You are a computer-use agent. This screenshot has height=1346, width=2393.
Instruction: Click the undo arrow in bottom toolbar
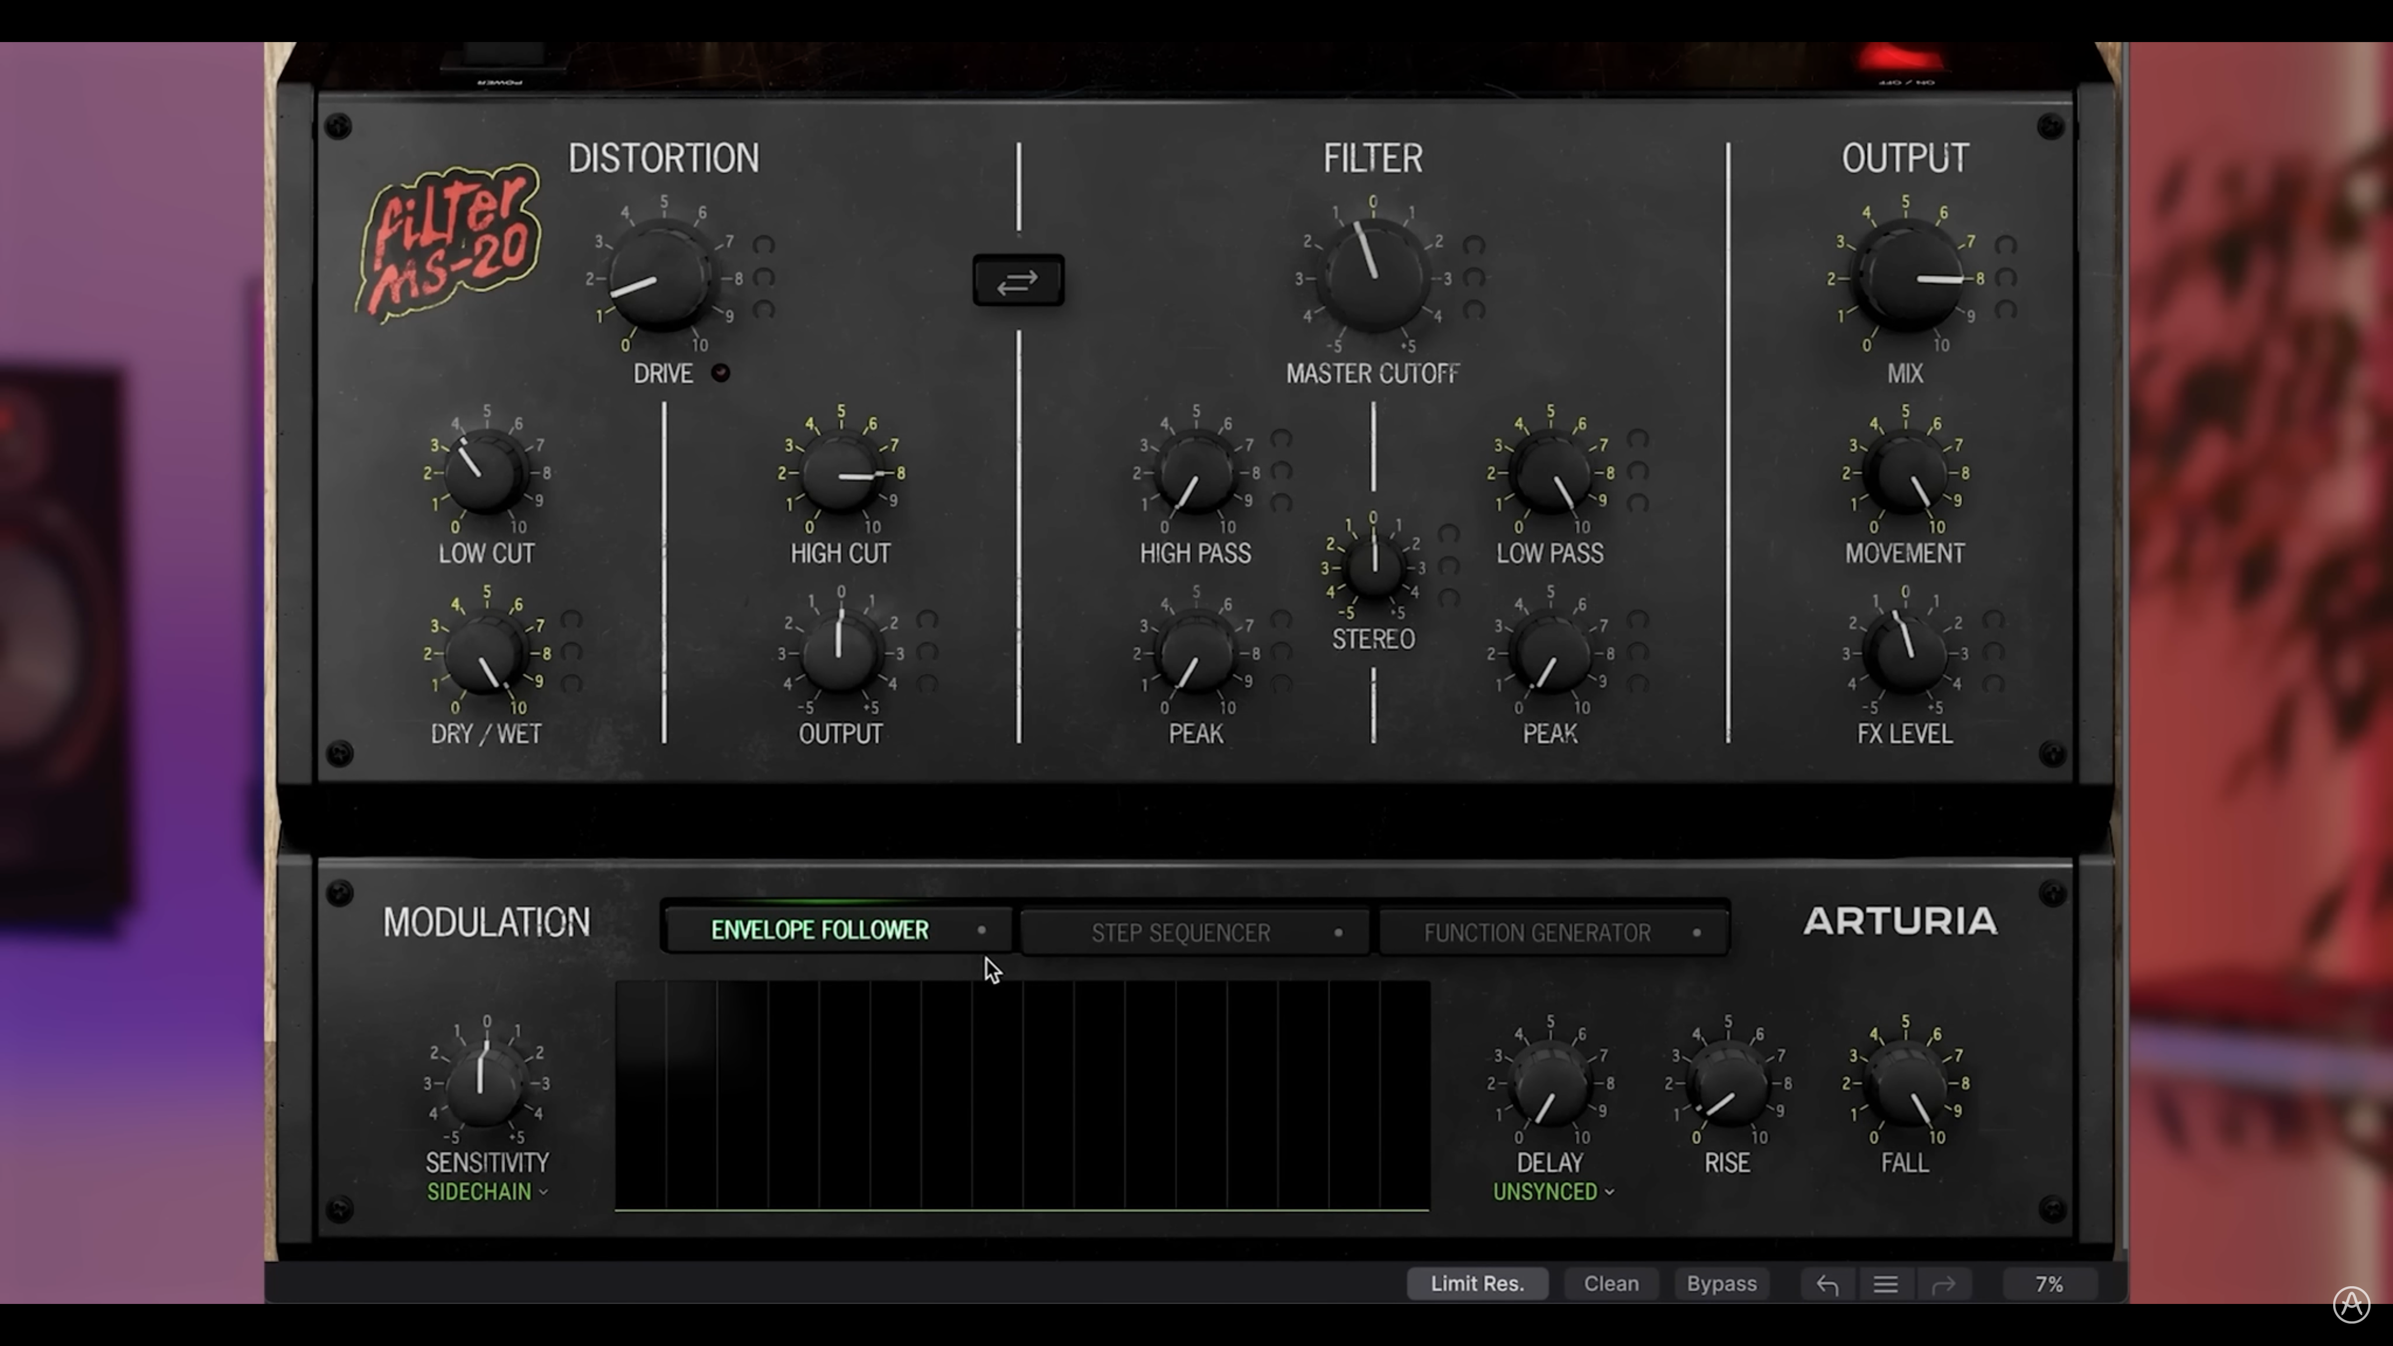coord(1827,1284)
